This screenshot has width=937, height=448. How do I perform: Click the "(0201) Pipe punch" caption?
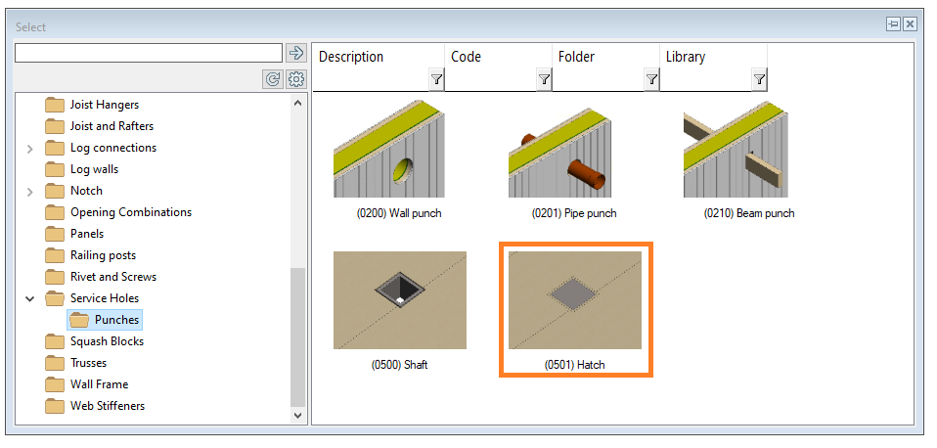[x=574, y=213]
